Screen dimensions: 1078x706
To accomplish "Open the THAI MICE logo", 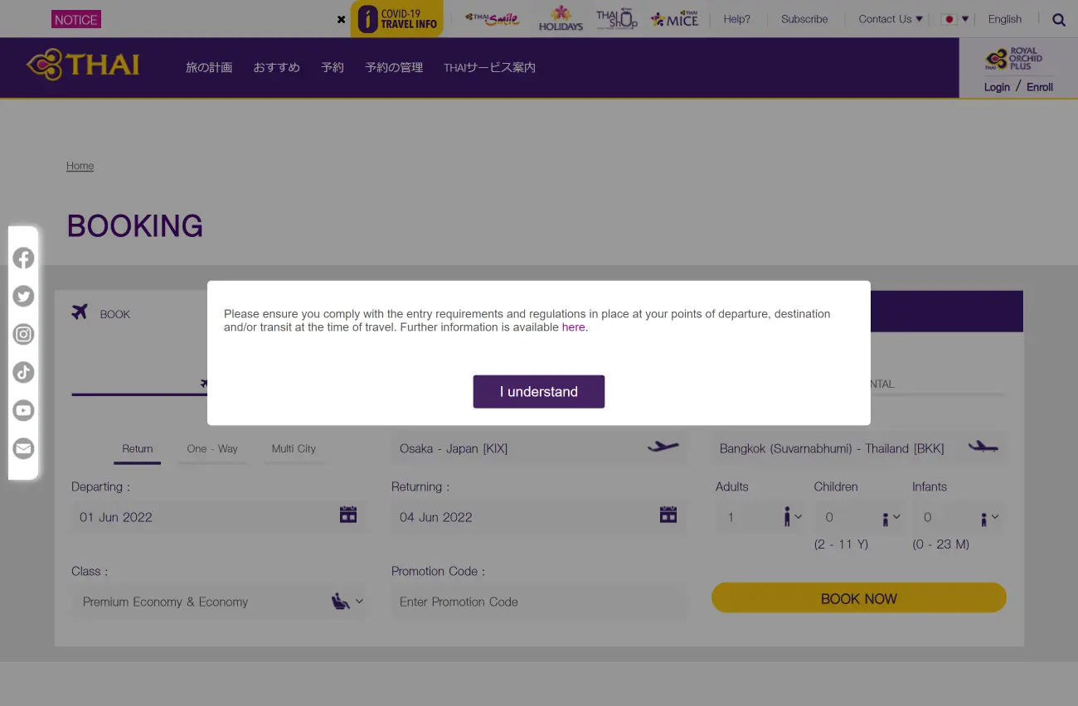I will coord(675,18).
